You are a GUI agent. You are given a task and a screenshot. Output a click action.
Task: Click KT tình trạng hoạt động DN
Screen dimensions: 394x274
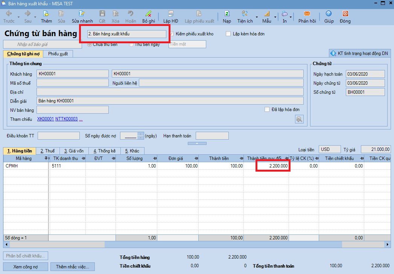click(x=360, y=53)
